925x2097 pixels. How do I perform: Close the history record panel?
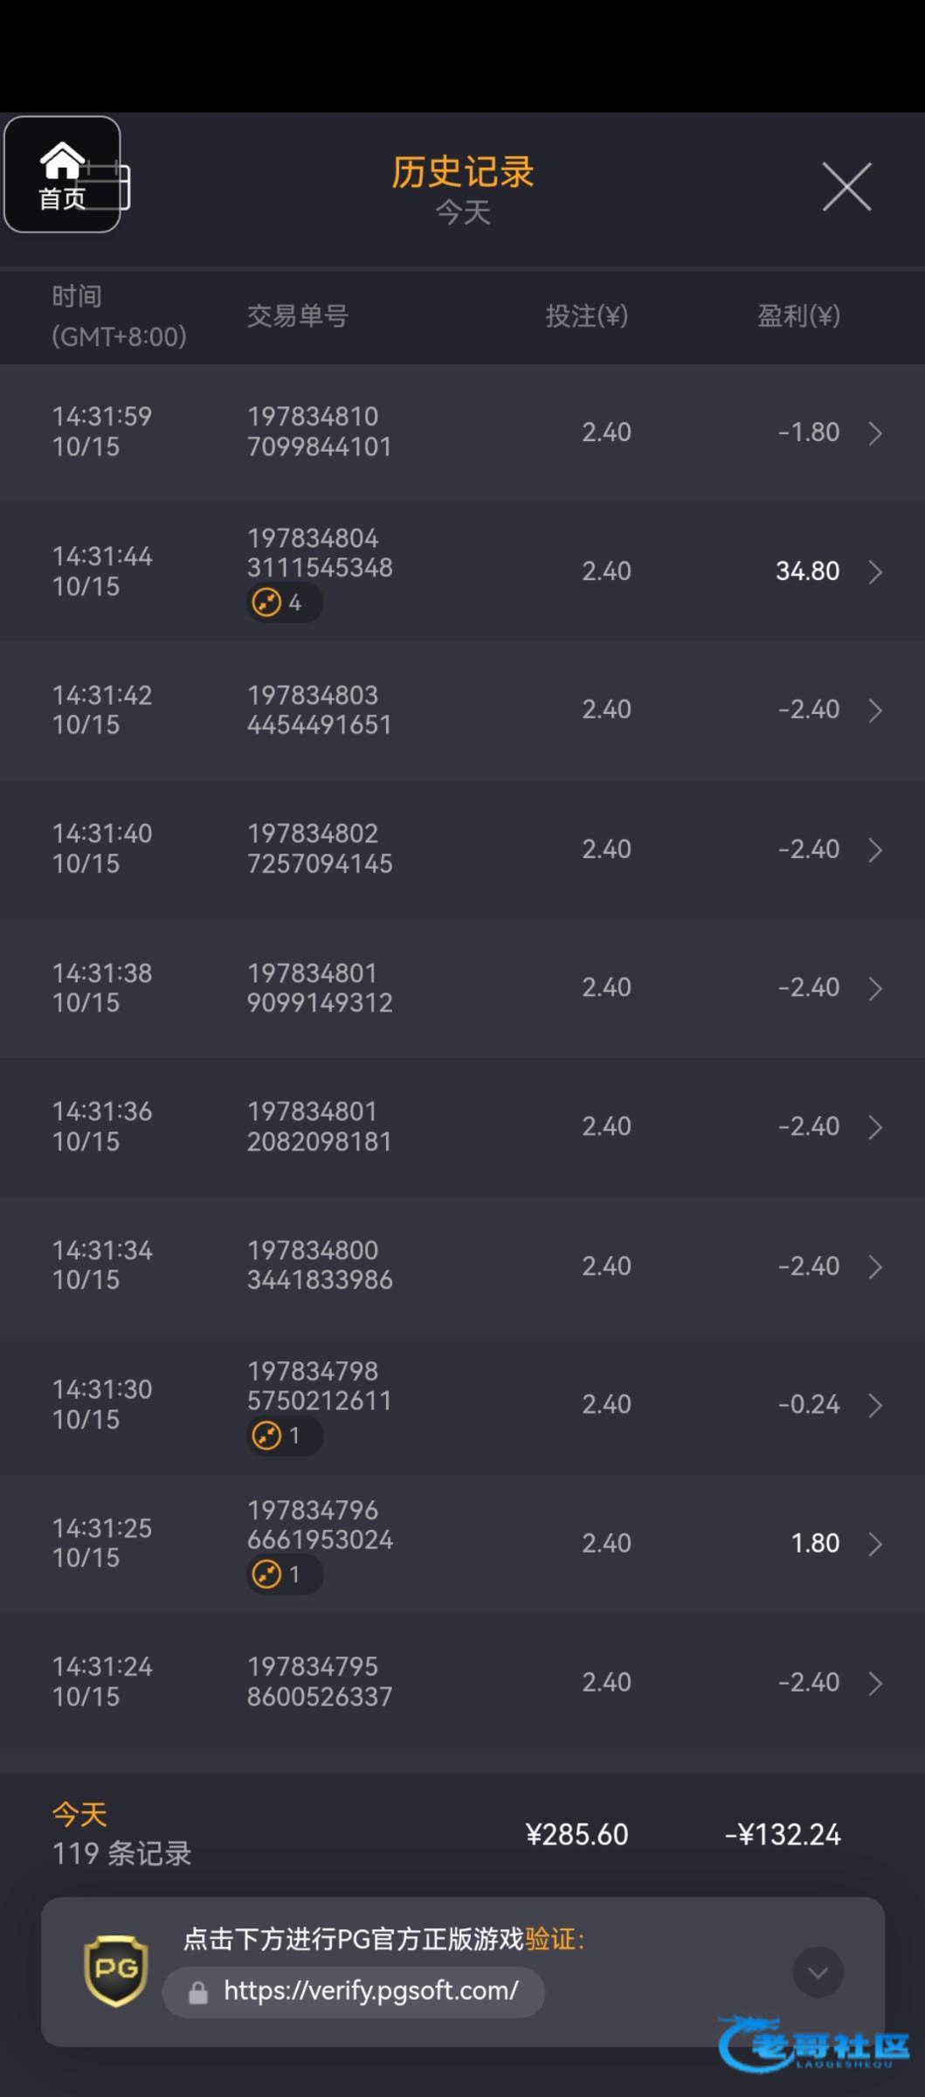pos(846,186)
